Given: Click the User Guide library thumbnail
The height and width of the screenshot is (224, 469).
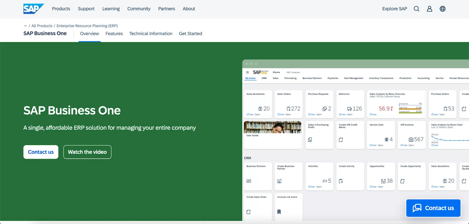Looking at the screenshot, I should tap(272, 127).
